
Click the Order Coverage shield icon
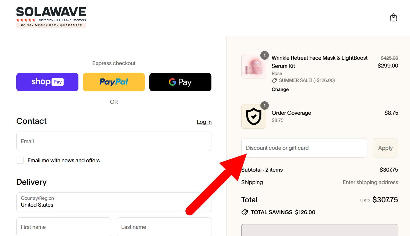point(254,117)
